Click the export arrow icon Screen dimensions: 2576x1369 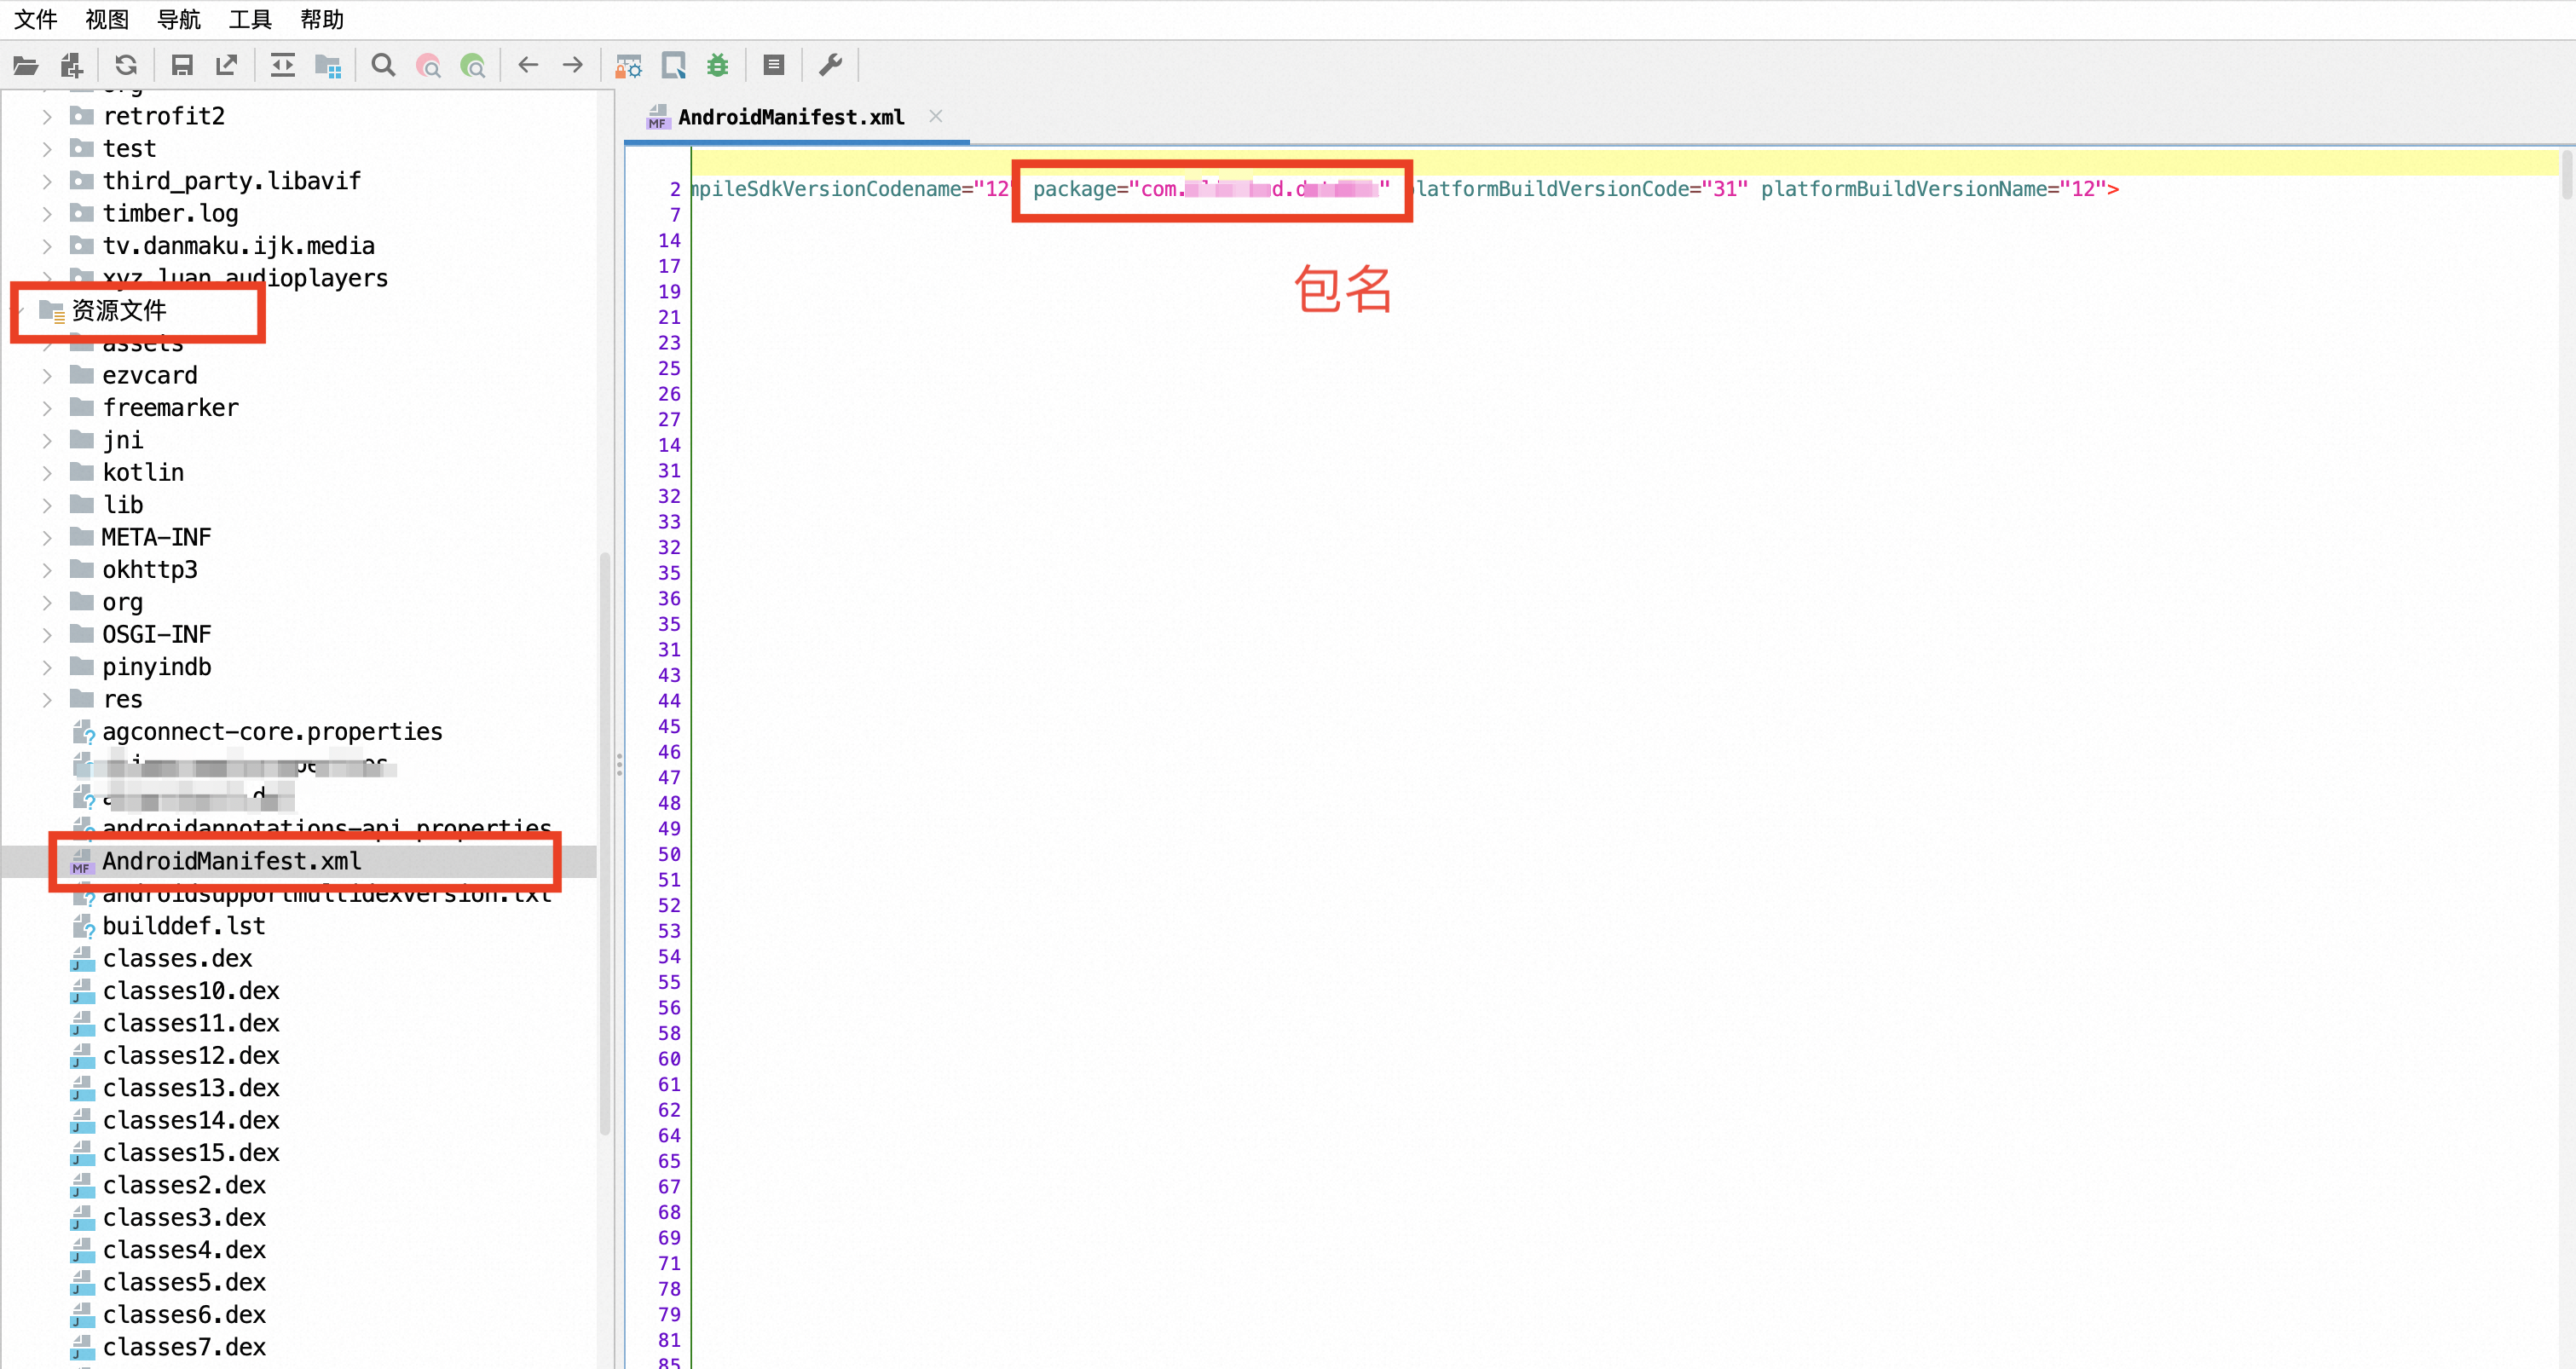[227, 66]
